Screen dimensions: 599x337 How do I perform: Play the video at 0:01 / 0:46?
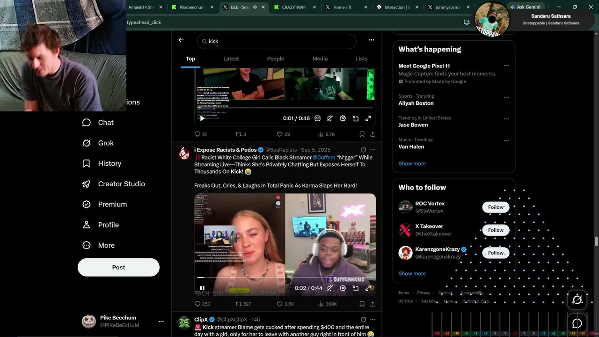point(202,118)
